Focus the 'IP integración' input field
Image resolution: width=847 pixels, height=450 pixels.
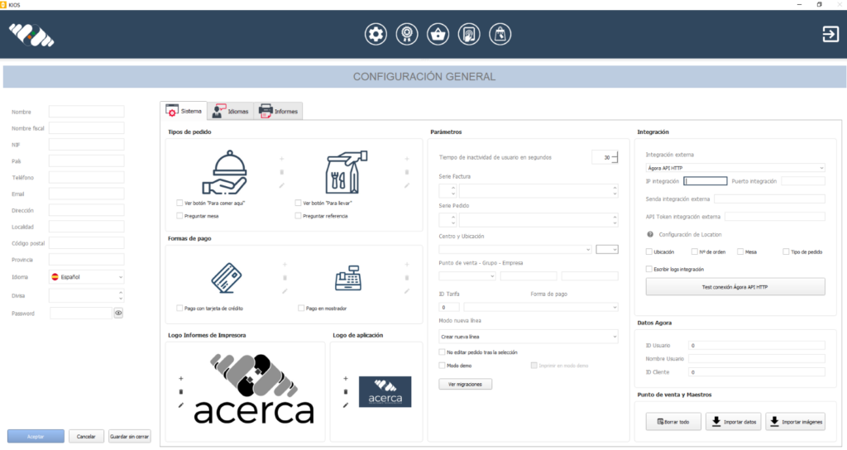[x=706, y=181]
